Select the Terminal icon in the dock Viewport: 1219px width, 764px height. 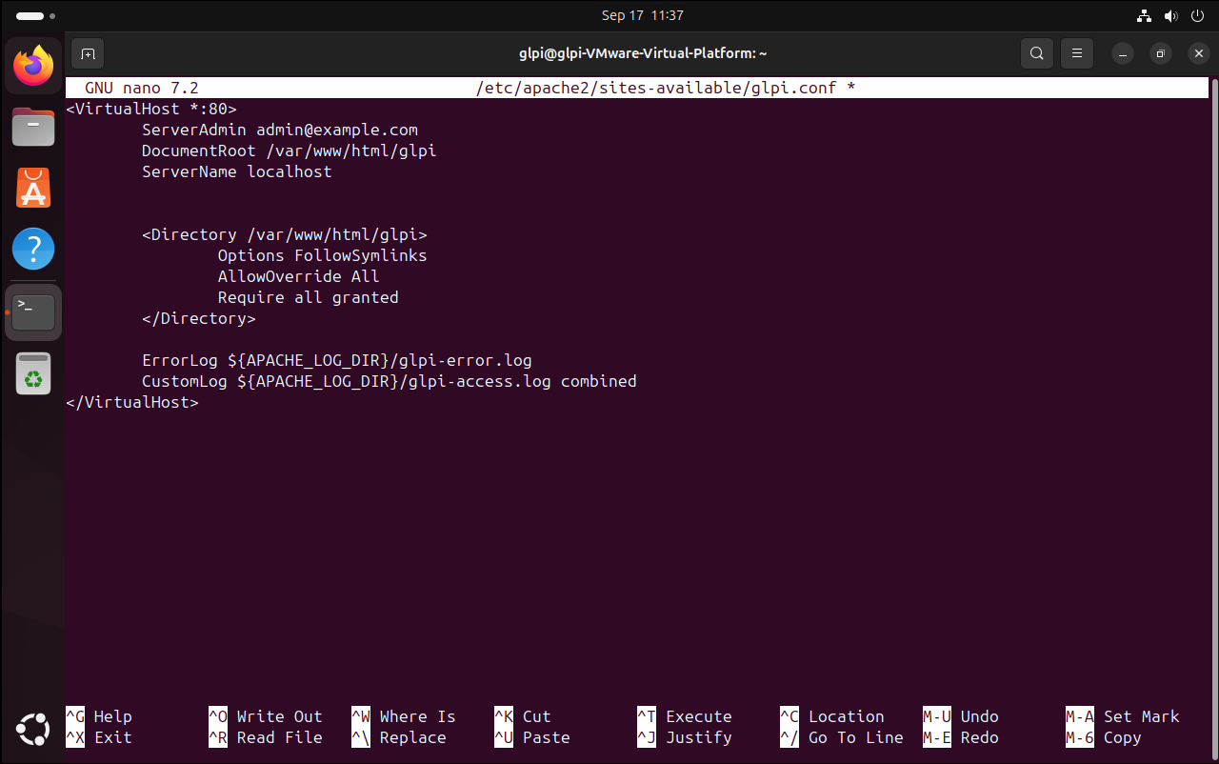[33, 312]
